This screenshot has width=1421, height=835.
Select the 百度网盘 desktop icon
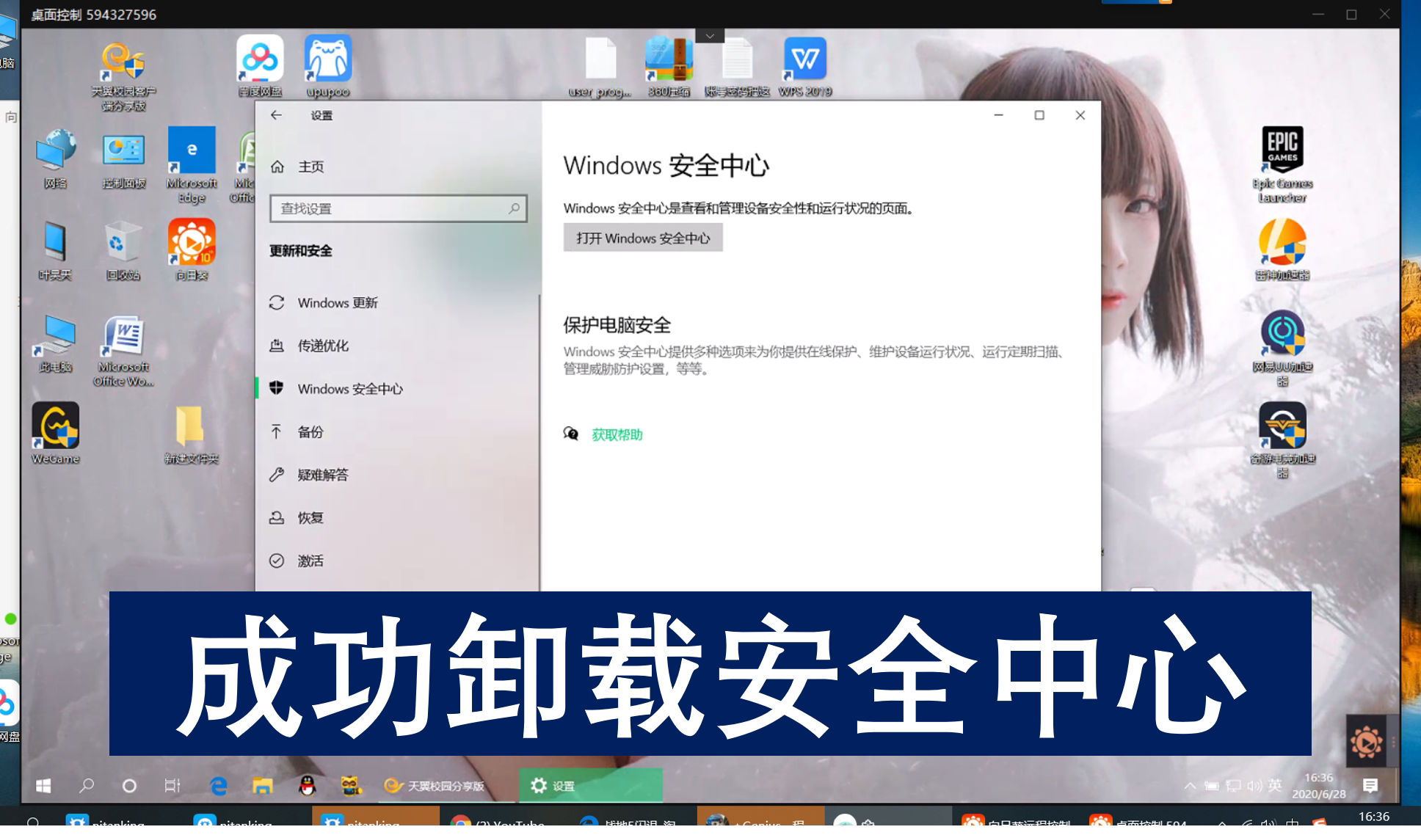[x=260, y=66]
